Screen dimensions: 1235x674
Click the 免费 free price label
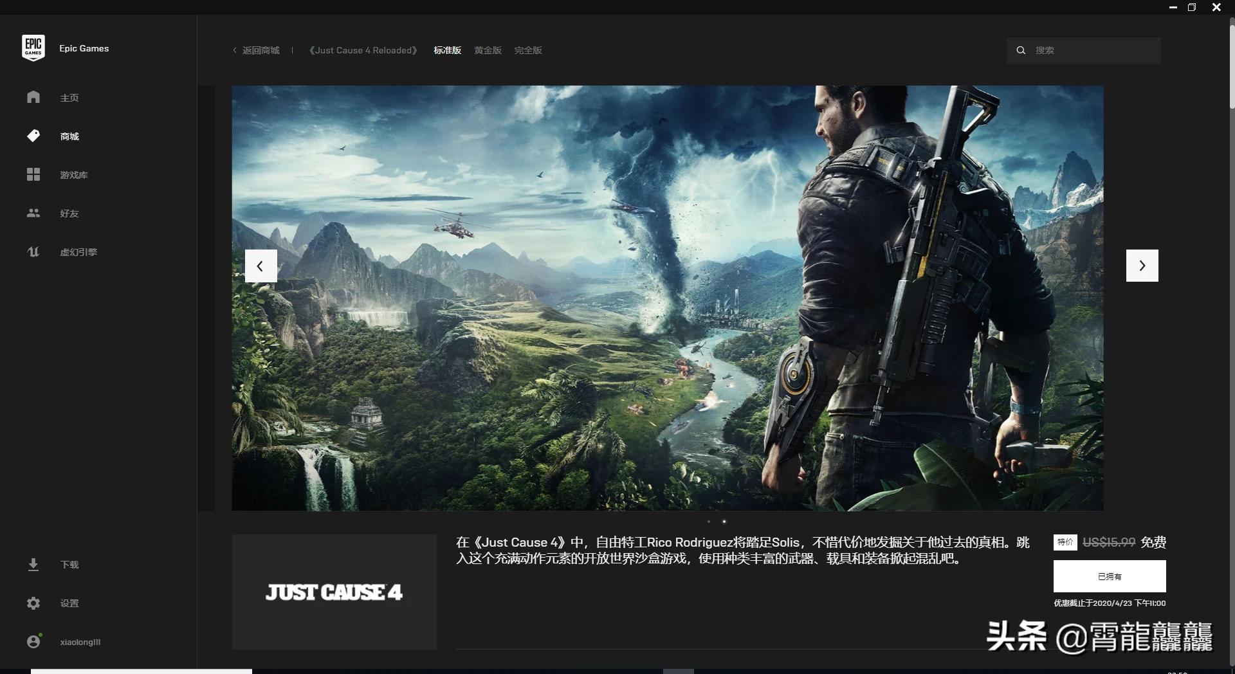(1153, 542)
